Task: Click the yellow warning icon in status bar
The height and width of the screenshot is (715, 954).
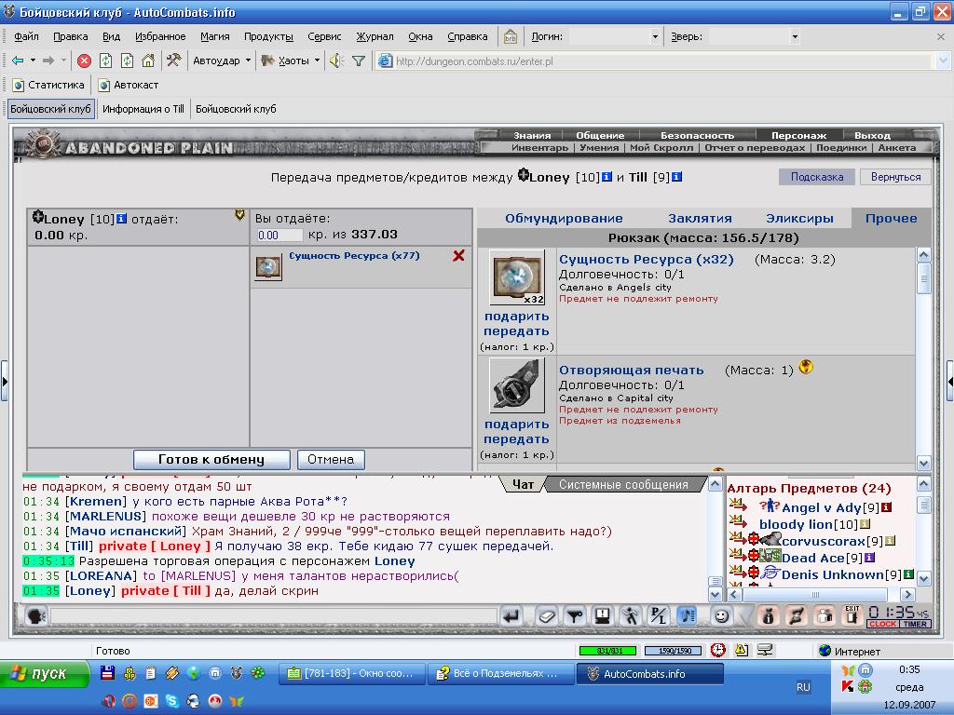Action: [x=741, y=650]
